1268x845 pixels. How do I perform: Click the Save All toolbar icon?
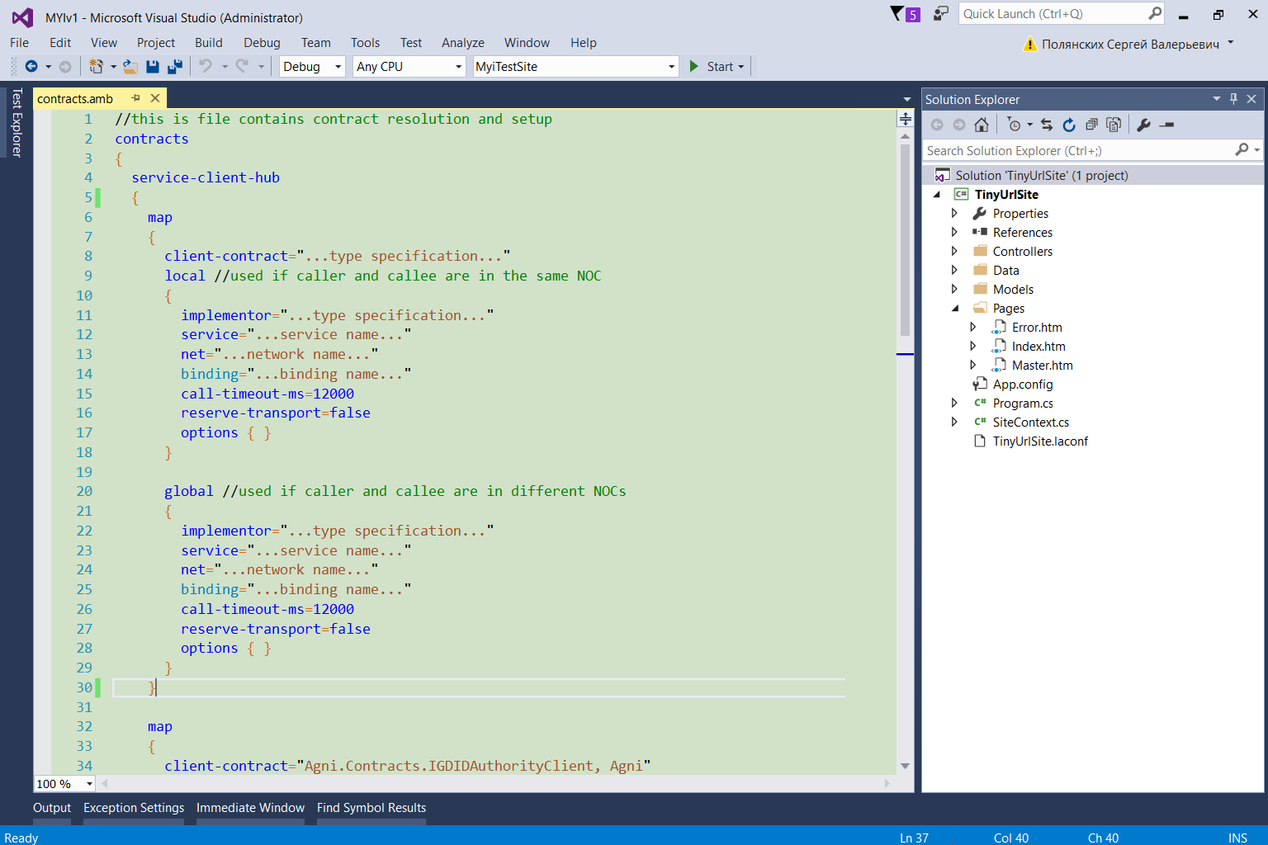click(175, 66)
